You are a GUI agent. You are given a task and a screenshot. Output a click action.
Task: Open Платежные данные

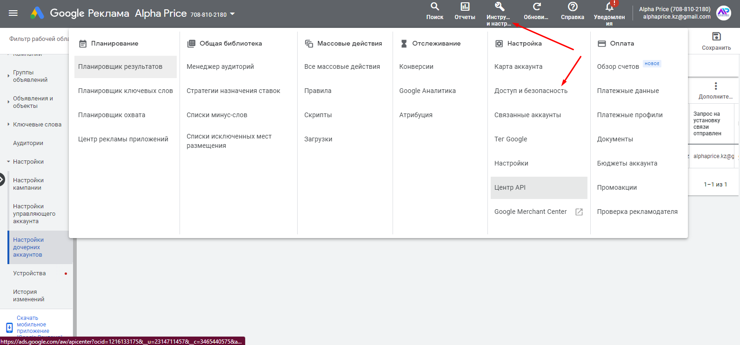click(x=628, y=91)
